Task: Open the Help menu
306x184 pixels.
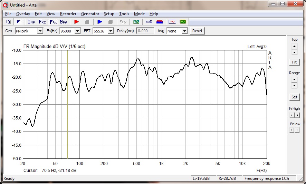Action: [x=154, y=14]
